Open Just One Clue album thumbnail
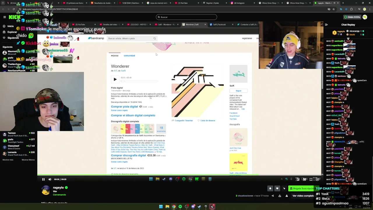 (x=238, y=137)
